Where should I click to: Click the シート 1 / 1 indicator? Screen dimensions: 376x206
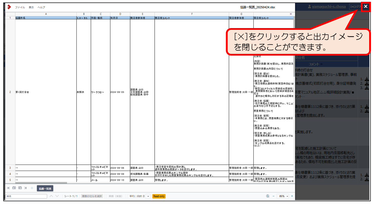(71, 196)
